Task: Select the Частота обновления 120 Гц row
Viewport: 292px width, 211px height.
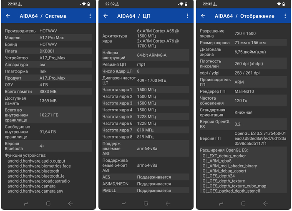Action: tap(243, 100)
